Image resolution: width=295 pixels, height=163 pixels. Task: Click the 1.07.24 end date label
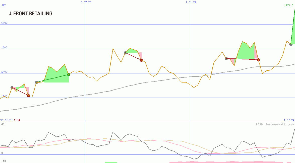tap(289, 120)
